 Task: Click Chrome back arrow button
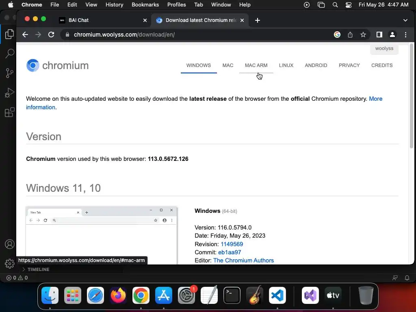(25, 35)
